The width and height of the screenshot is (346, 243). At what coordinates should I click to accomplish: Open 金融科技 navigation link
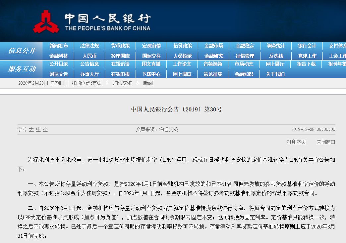point(58,56)
